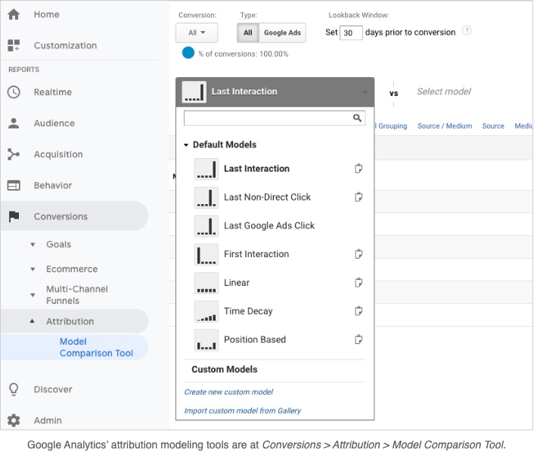Click the Customization dashboard icon
This screenshot has height=459, width=534.
click(x=14, y=45)
